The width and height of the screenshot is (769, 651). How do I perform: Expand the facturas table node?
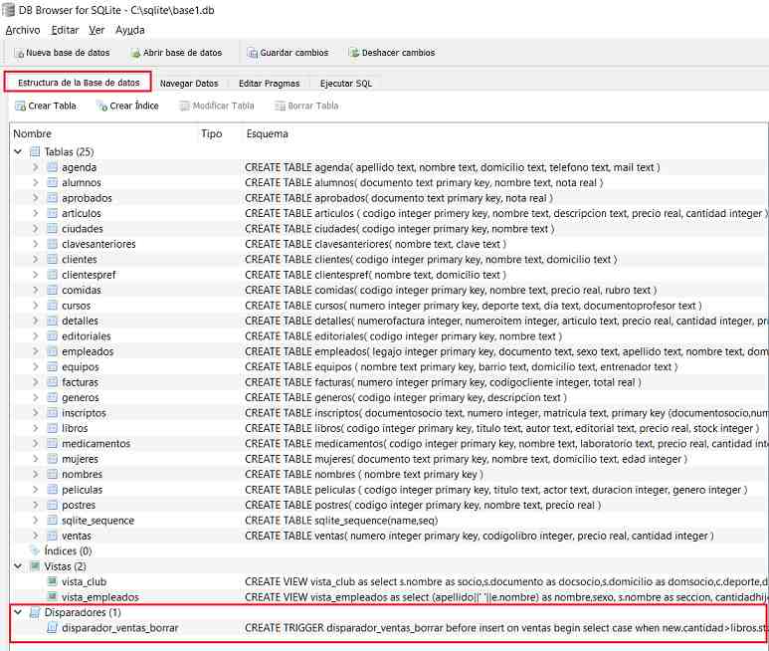(x=35, y=382)
